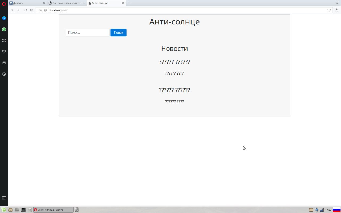The image size is (341, 213).
Task: Open the network signal tray icon
Action: click(x=322, y=210)
